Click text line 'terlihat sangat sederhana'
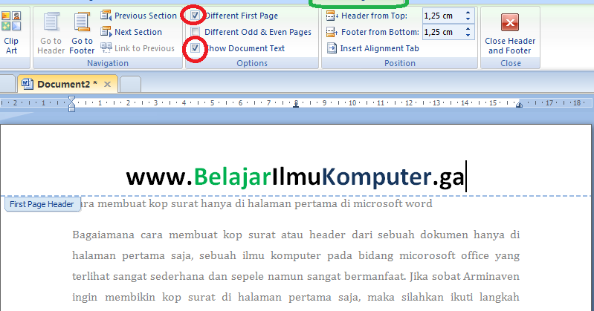Viewport: 594px width, 311px height. [296, 277]
